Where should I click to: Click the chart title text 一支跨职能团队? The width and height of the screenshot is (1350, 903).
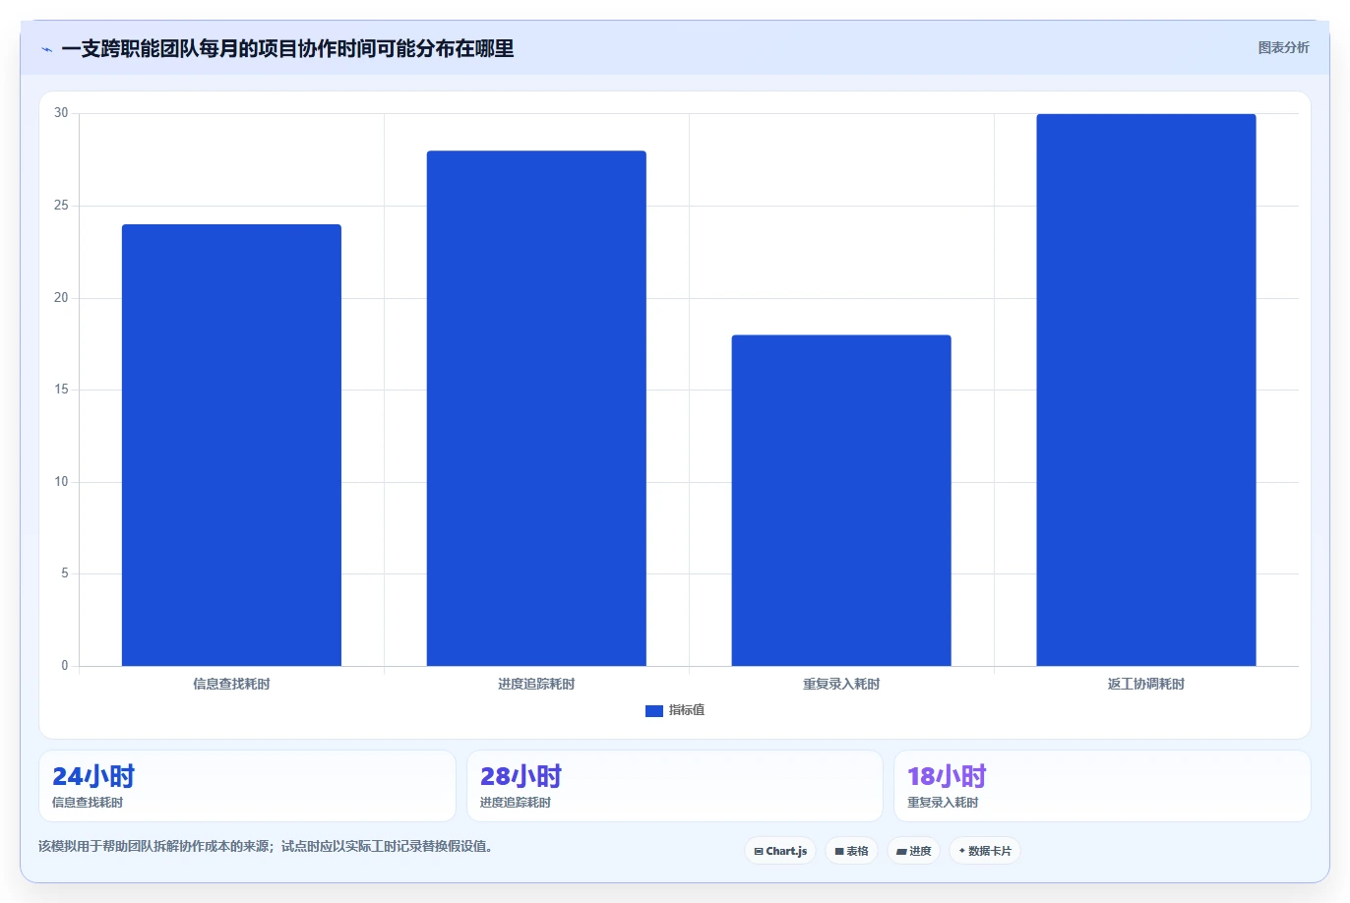(x=130, y=49)
